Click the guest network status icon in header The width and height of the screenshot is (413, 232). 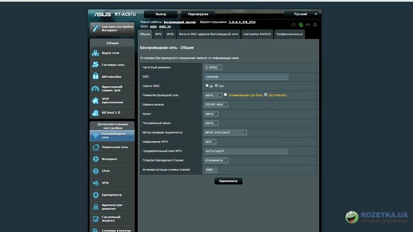[294, 25]
